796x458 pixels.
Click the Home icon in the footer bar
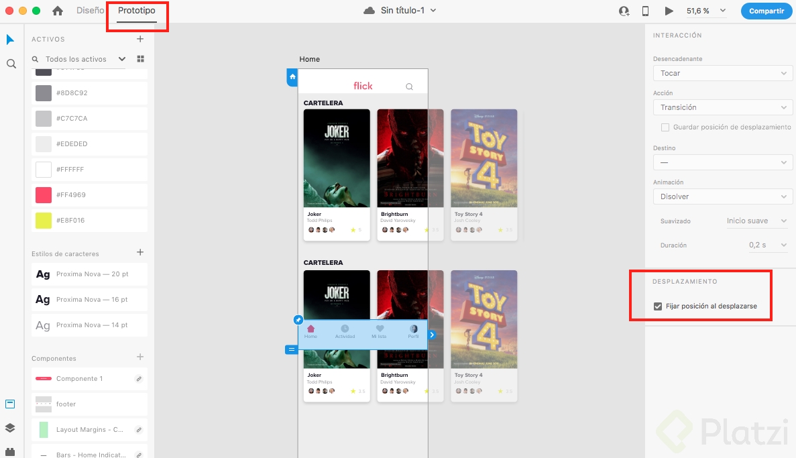[x=310, y=329]
